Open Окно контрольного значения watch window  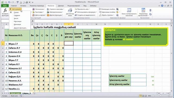(x=129, y=12)
